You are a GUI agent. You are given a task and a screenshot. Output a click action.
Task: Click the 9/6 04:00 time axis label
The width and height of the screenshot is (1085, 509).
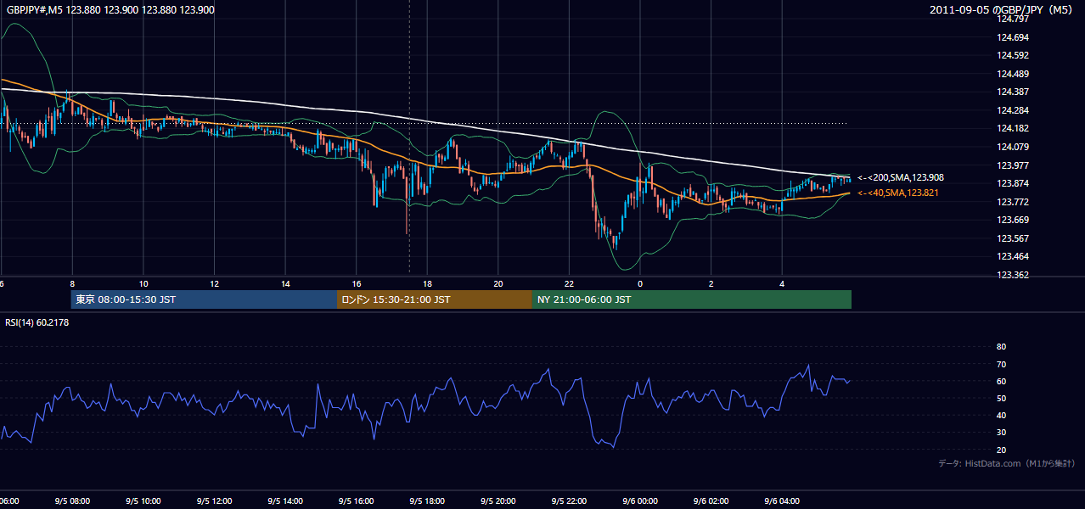(782, 501)
